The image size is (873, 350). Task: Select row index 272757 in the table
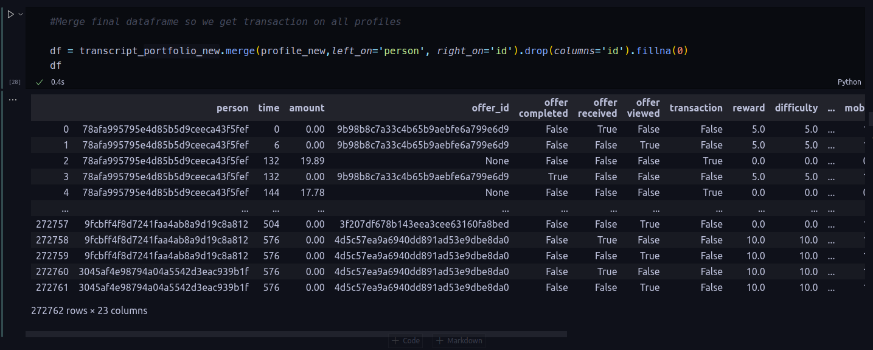[x=52, y=225]
